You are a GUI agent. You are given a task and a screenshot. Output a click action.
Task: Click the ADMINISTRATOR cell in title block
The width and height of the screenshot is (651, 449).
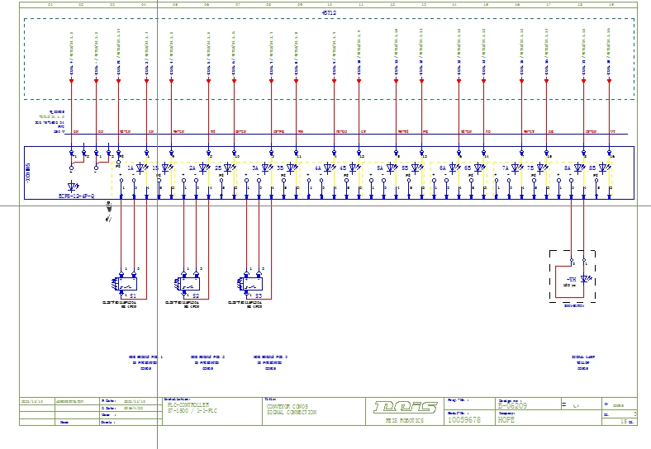point(69,401)
